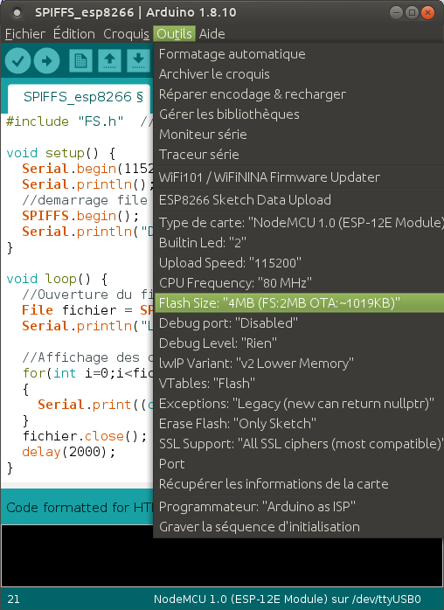This screenshot has height=610, width=444.
Task: Open the Croquis menu
Action: [126, 34]
